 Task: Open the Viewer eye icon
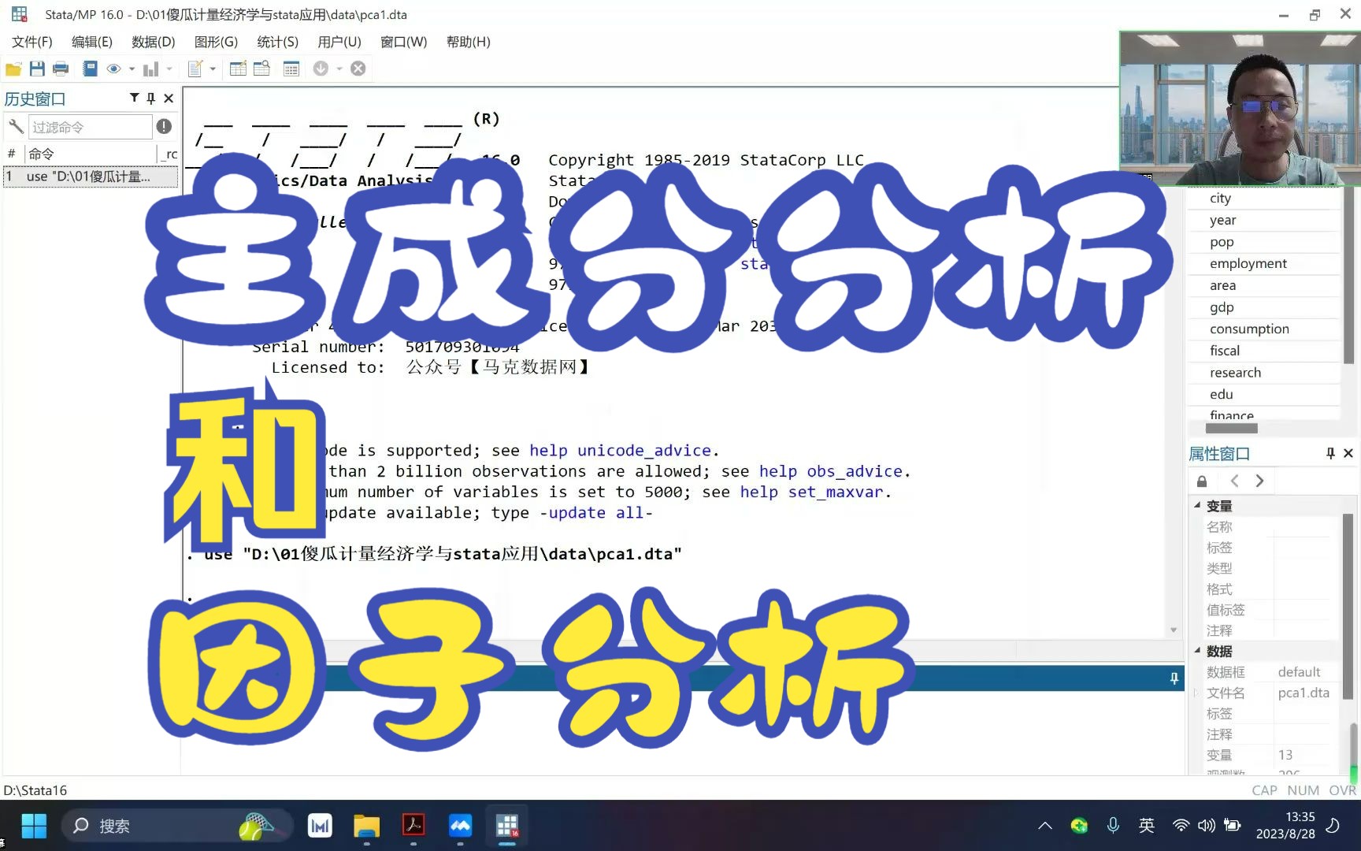pyautogui.click(x=113, y=69)
